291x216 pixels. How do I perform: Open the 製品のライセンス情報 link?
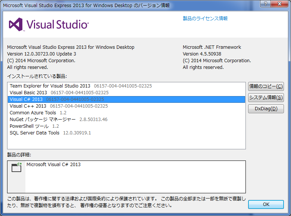[x=205, y=19]
